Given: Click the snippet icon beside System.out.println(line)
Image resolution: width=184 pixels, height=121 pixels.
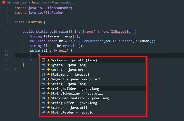Looking at the screenshot, I should point(43,60).
